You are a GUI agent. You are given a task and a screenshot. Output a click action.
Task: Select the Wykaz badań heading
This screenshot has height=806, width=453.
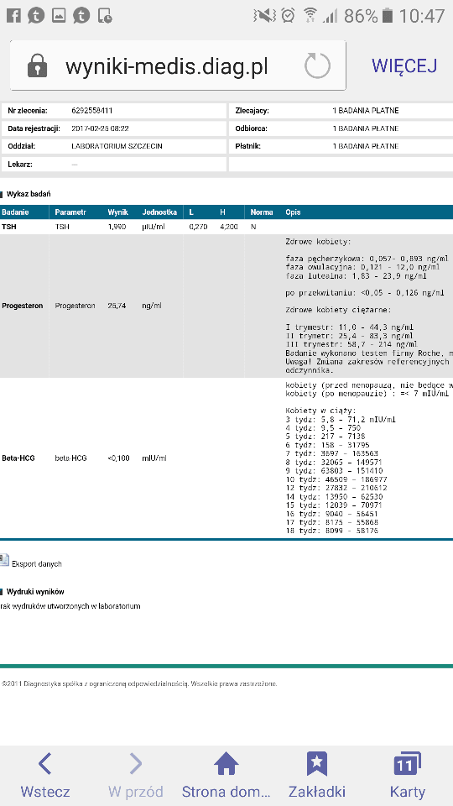29,194
